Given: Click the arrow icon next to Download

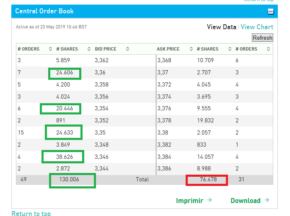Looking at the screenshot, I should (267, 200).
